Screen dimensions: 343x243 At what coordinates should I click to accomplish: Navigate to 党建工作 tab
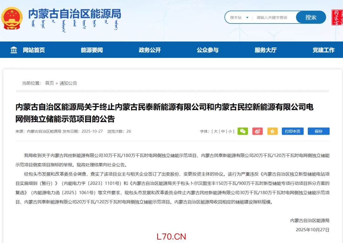[x=323, y=50]
